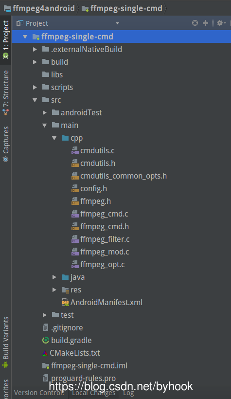Select the build folder name
The height and width of the screenshot is (399, 231).
59,62
